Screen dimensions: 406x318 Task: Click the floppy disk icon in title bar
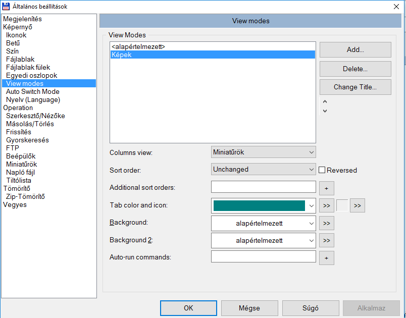(7, 7)
